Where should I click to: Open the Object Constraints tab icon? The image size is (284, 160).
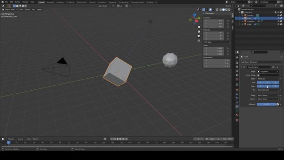237,107
